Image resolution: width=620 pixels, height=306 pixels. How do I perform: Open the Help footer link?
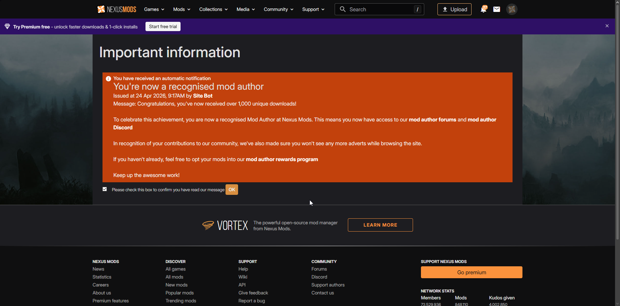(x=243, y=269)
